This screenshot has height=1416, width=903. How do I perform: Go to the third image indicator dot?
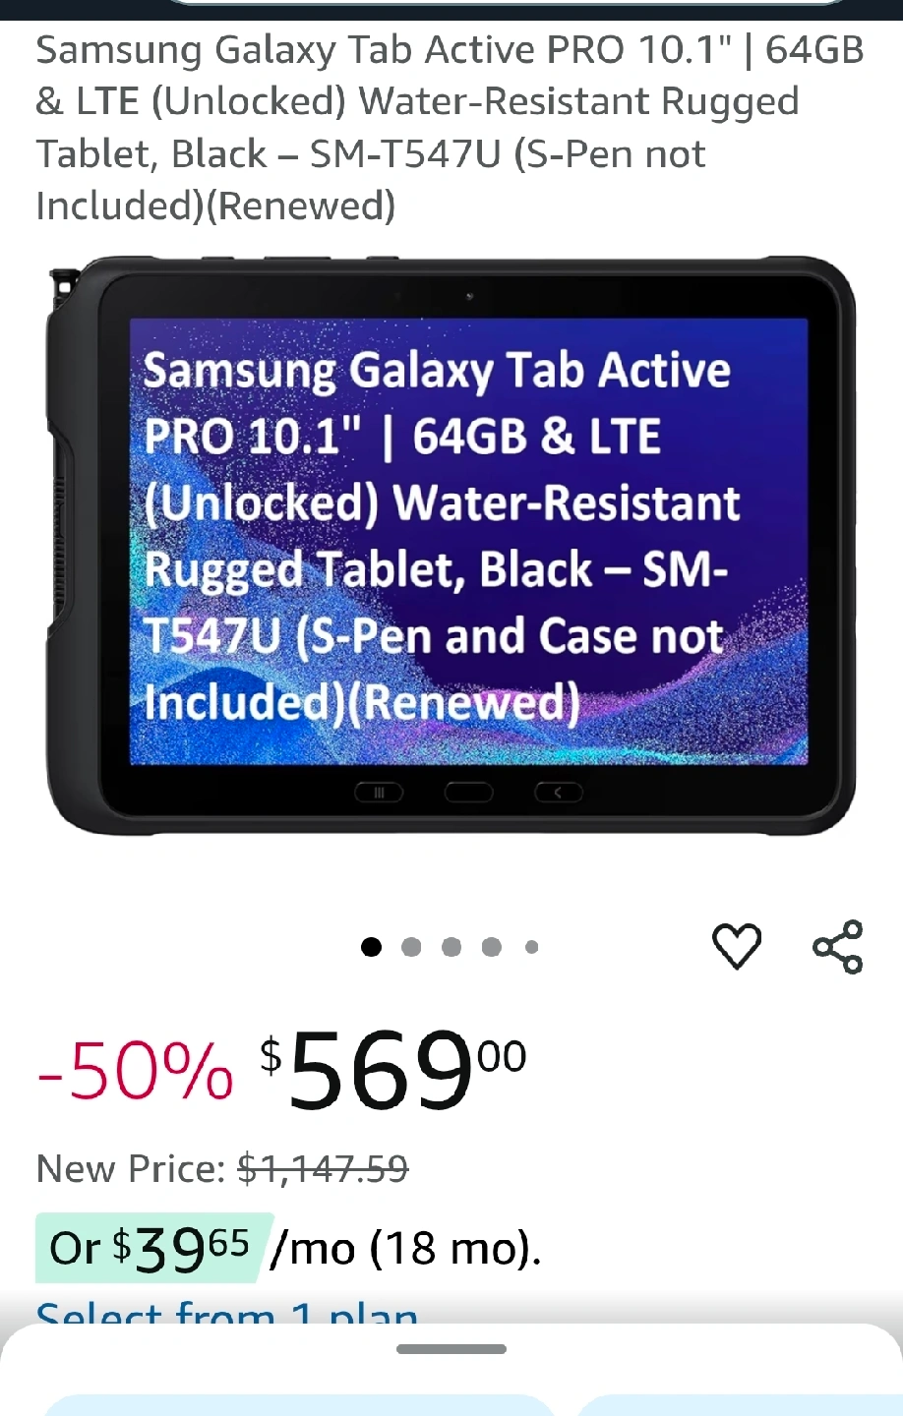tap(451, 947)
